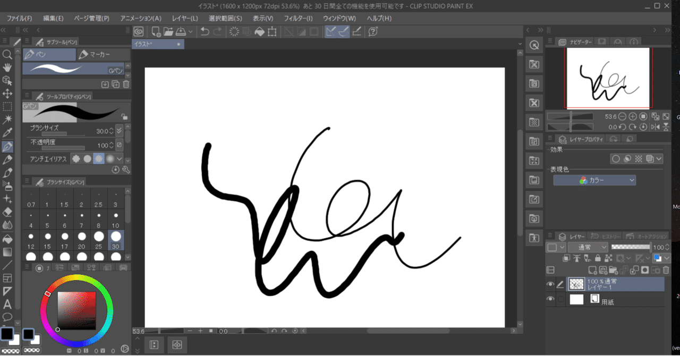Toggle snap to grid in toolbar

pos(357,31)
